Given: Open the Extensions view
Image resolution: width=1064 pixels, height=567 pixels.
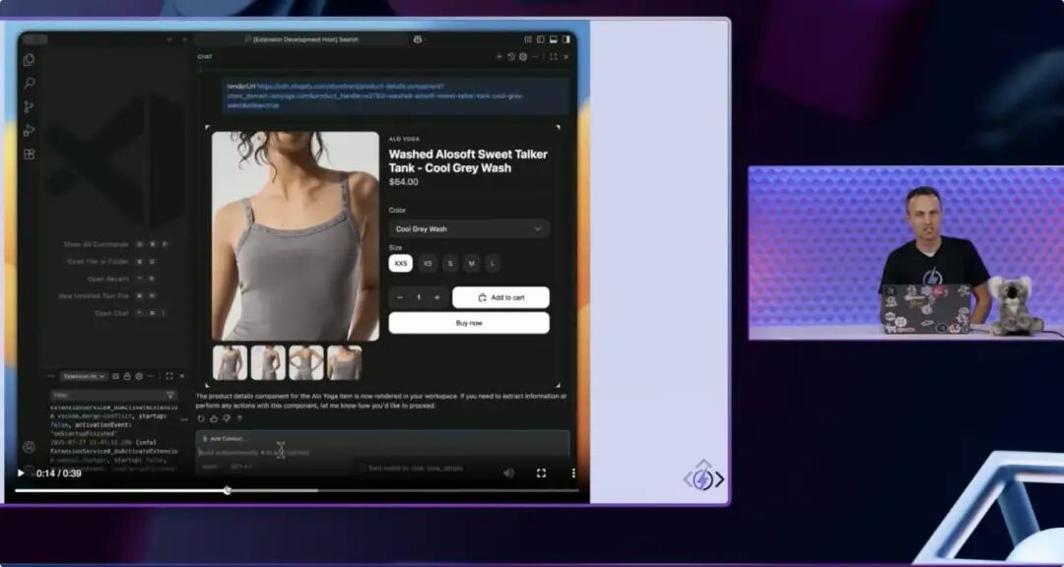Looking at the screenshot, I should (29, 154).
